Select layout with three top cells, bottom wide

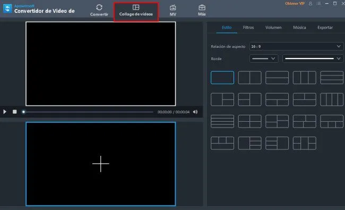click(x=222, y=143)
